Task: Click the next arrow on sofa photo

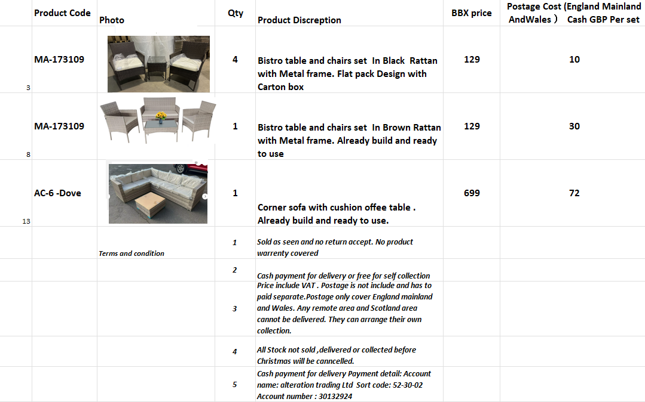Action: 204,196
